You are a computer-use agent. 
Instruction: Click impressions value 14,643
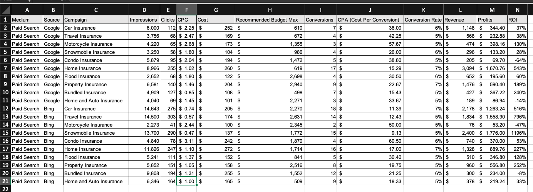point(144,109)
